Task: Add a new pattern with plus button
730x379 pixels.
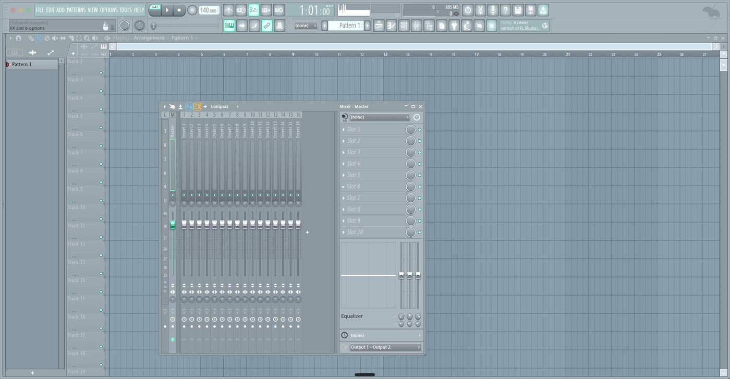Action: tap(367, 26)
